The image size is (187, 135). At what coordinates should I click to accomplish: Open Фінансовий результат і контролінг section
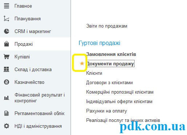coord(40,98)
